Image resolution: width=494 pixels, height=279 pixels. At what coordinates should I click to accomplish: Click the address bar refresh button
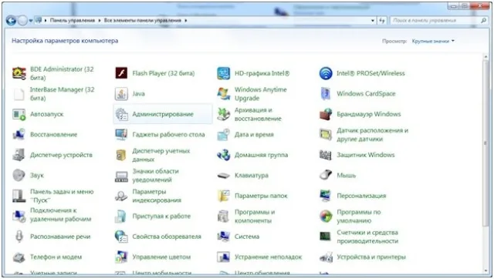(x=382, y=21)
